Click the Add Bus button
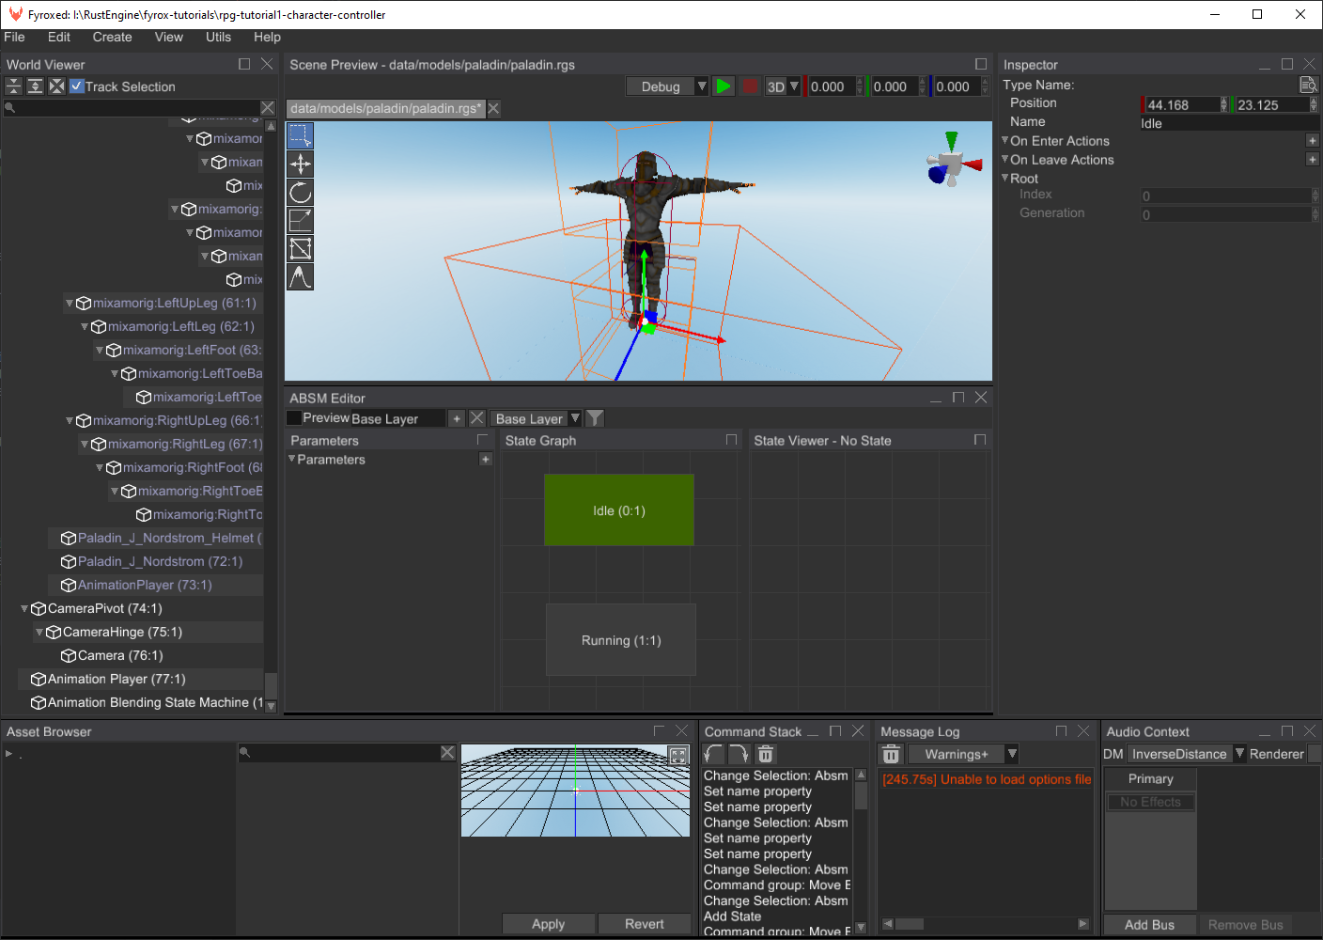The width and height of the screenshot is (1323, 940). tap(1149, 925)
